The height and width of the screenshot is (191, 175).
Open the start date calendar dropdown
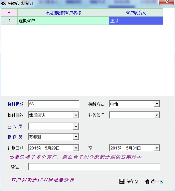76,148
